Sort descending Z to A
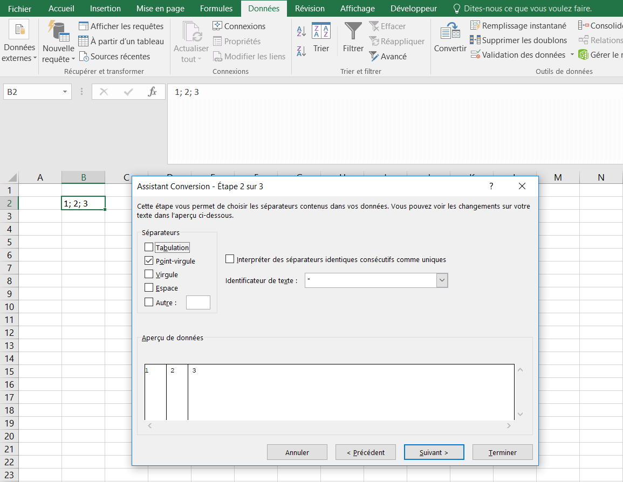Screen dimensions: 623x482 302,51
